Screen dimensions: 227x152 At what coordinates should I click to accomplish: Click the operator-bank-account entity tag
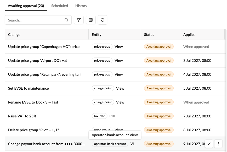point(110,144)
